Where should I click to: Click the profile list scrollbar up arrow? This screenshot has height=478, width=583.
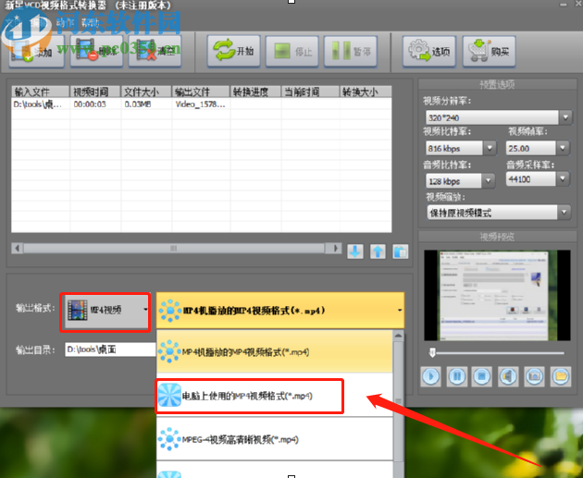398,337
